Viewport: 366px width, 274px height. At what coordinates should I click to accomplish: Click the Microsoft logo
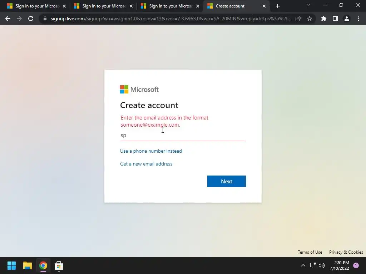click(x=139, y=89)
